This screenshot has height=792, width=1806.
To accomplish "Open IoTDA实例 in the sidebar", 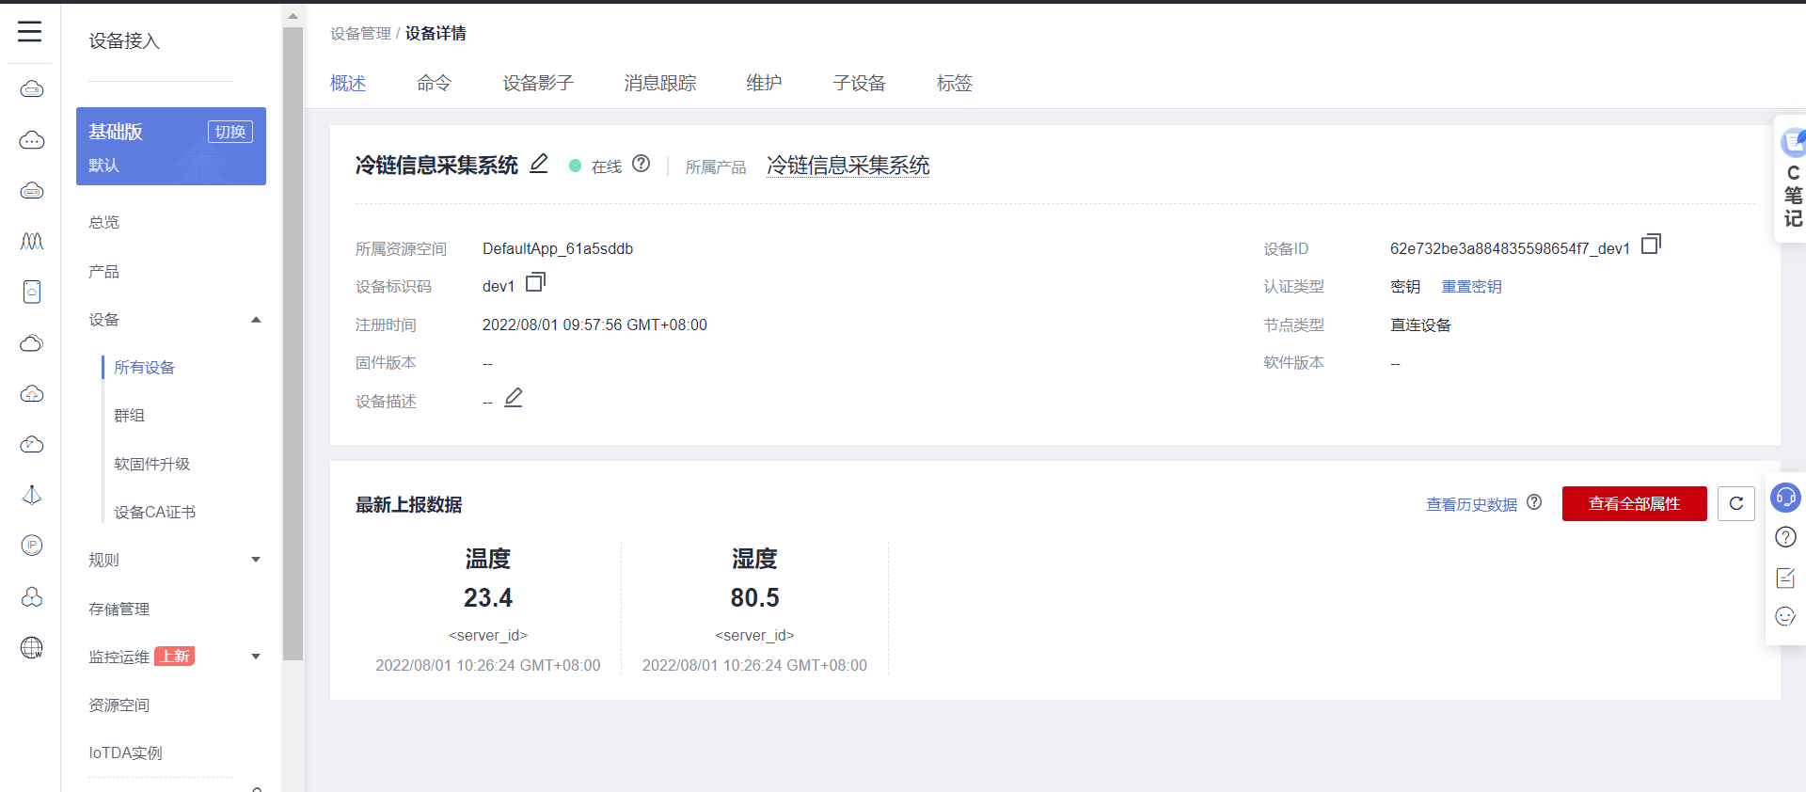I will [x=126, y=753].
